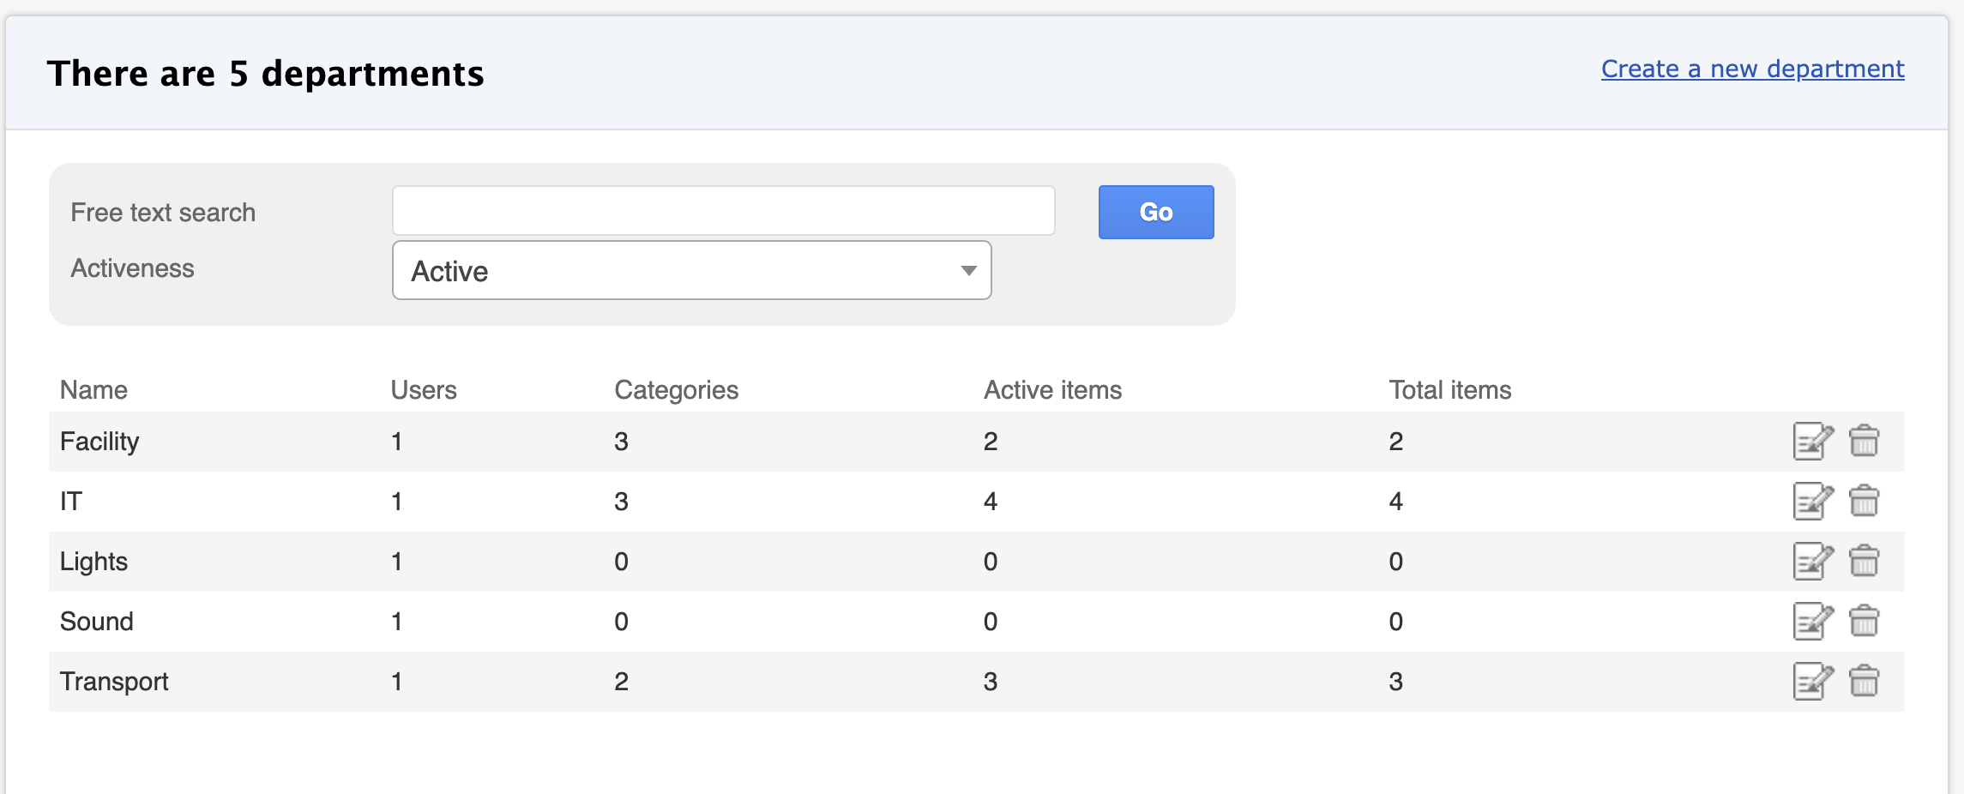This screenshot has width=1964, height=794.
Task: Delete the Lights department
Action: pos(1864,562)
